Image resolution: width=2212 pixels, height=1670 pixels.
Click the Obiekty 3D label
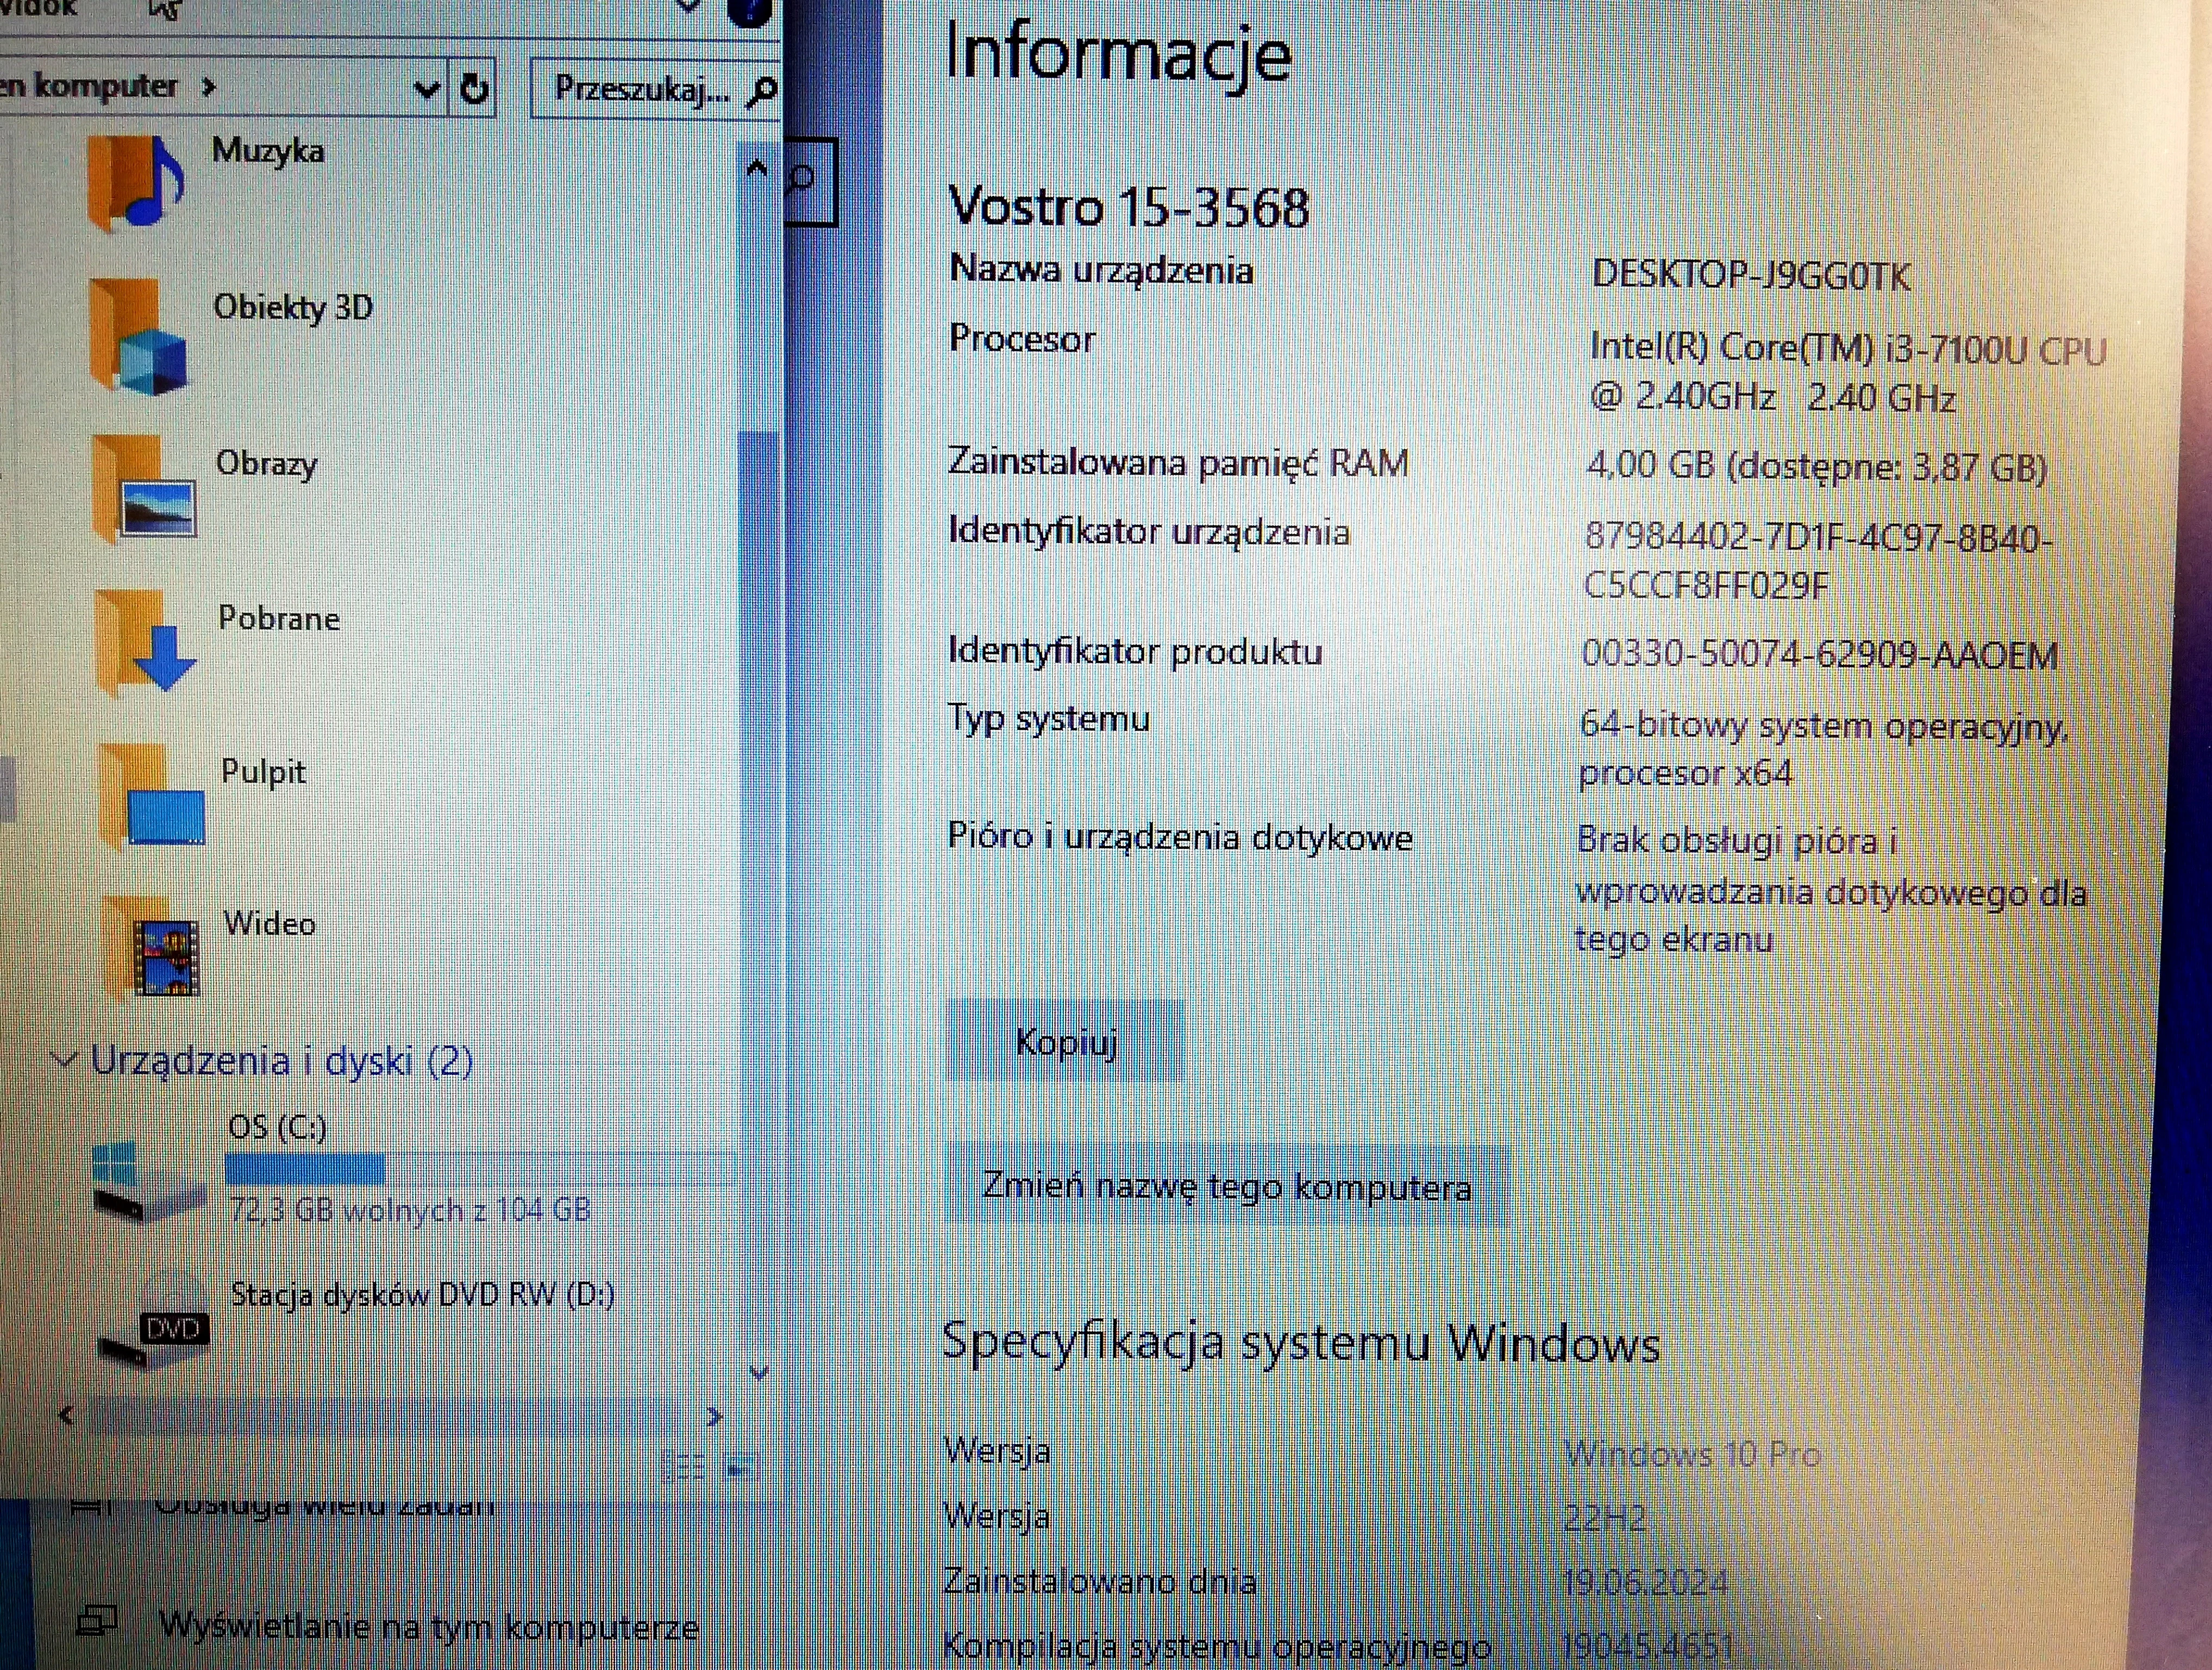pyautogui.click(x=293, y=307)
